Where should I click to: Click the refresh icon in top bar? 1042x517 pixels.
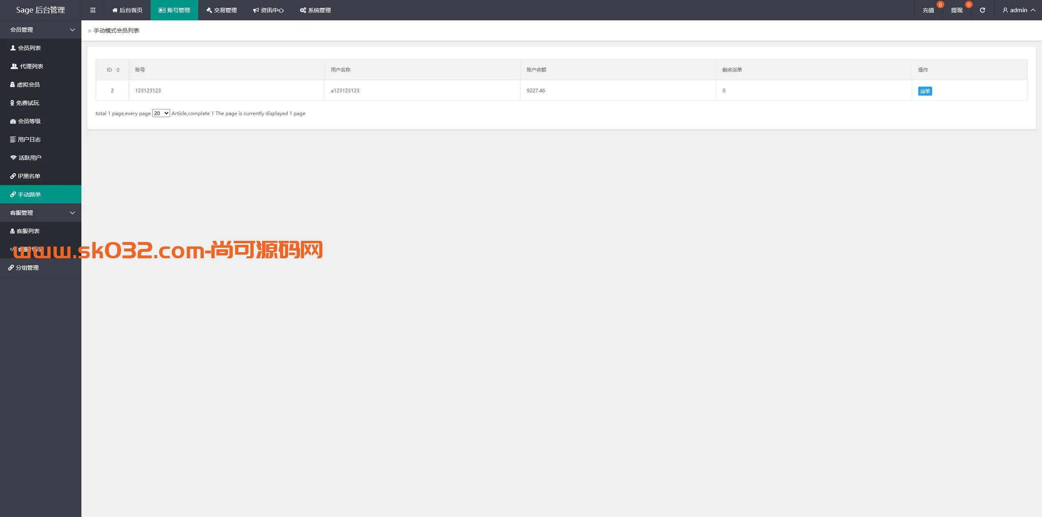coord(982,10)
